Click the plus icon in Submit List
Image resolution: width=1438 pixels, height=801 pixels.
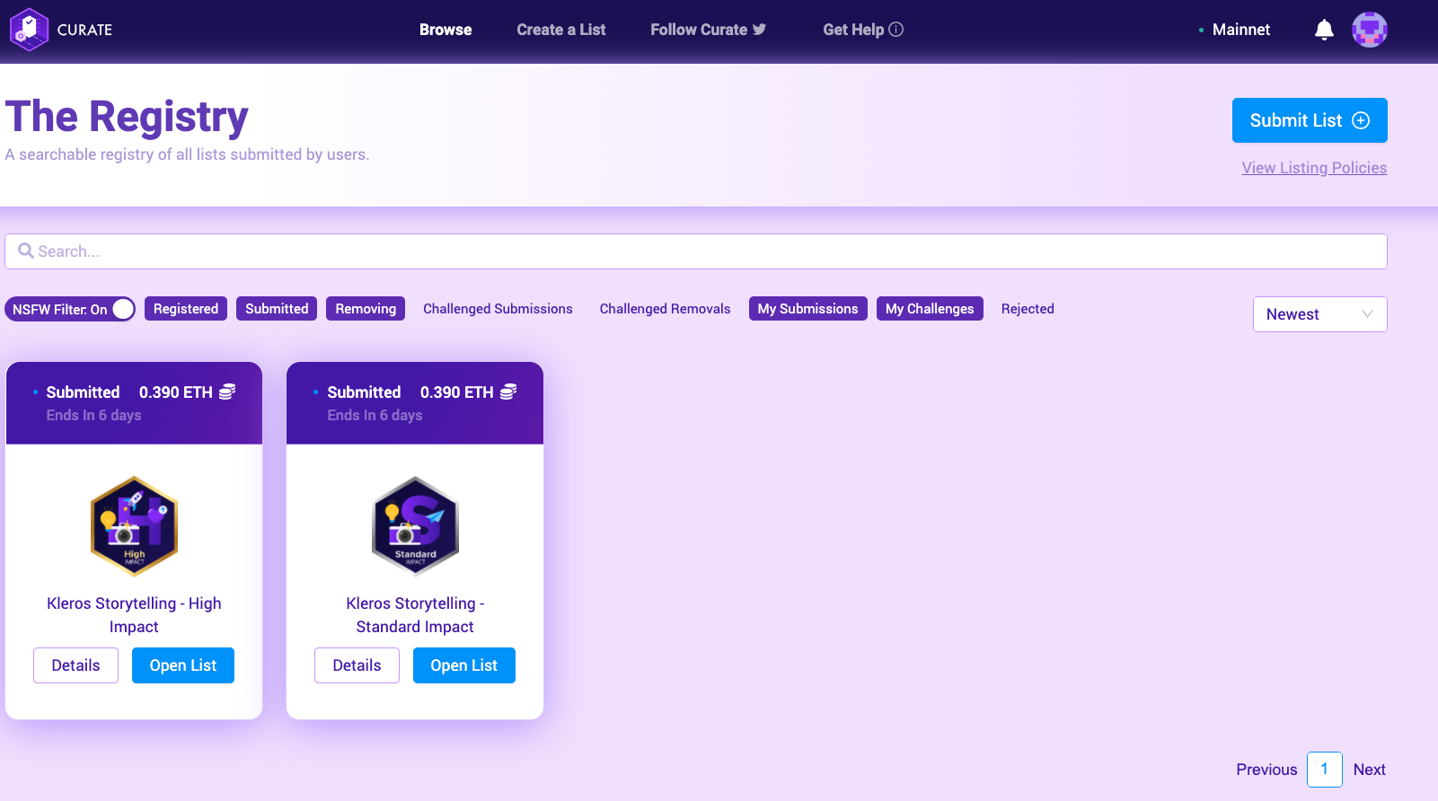click(1361, 120)
